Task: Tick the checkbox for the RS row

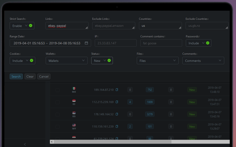Action: coord(57,115)
